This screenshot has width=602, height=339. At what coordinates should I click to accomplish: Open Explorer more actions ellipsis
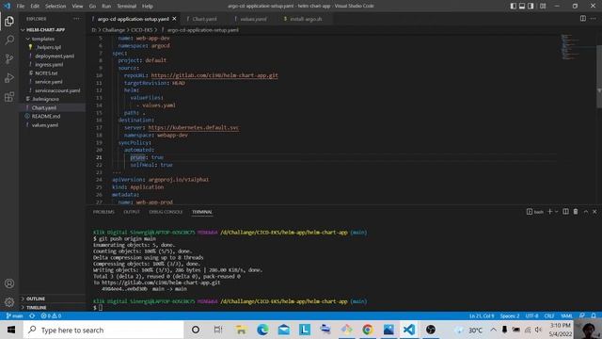(x=77, y=19)
